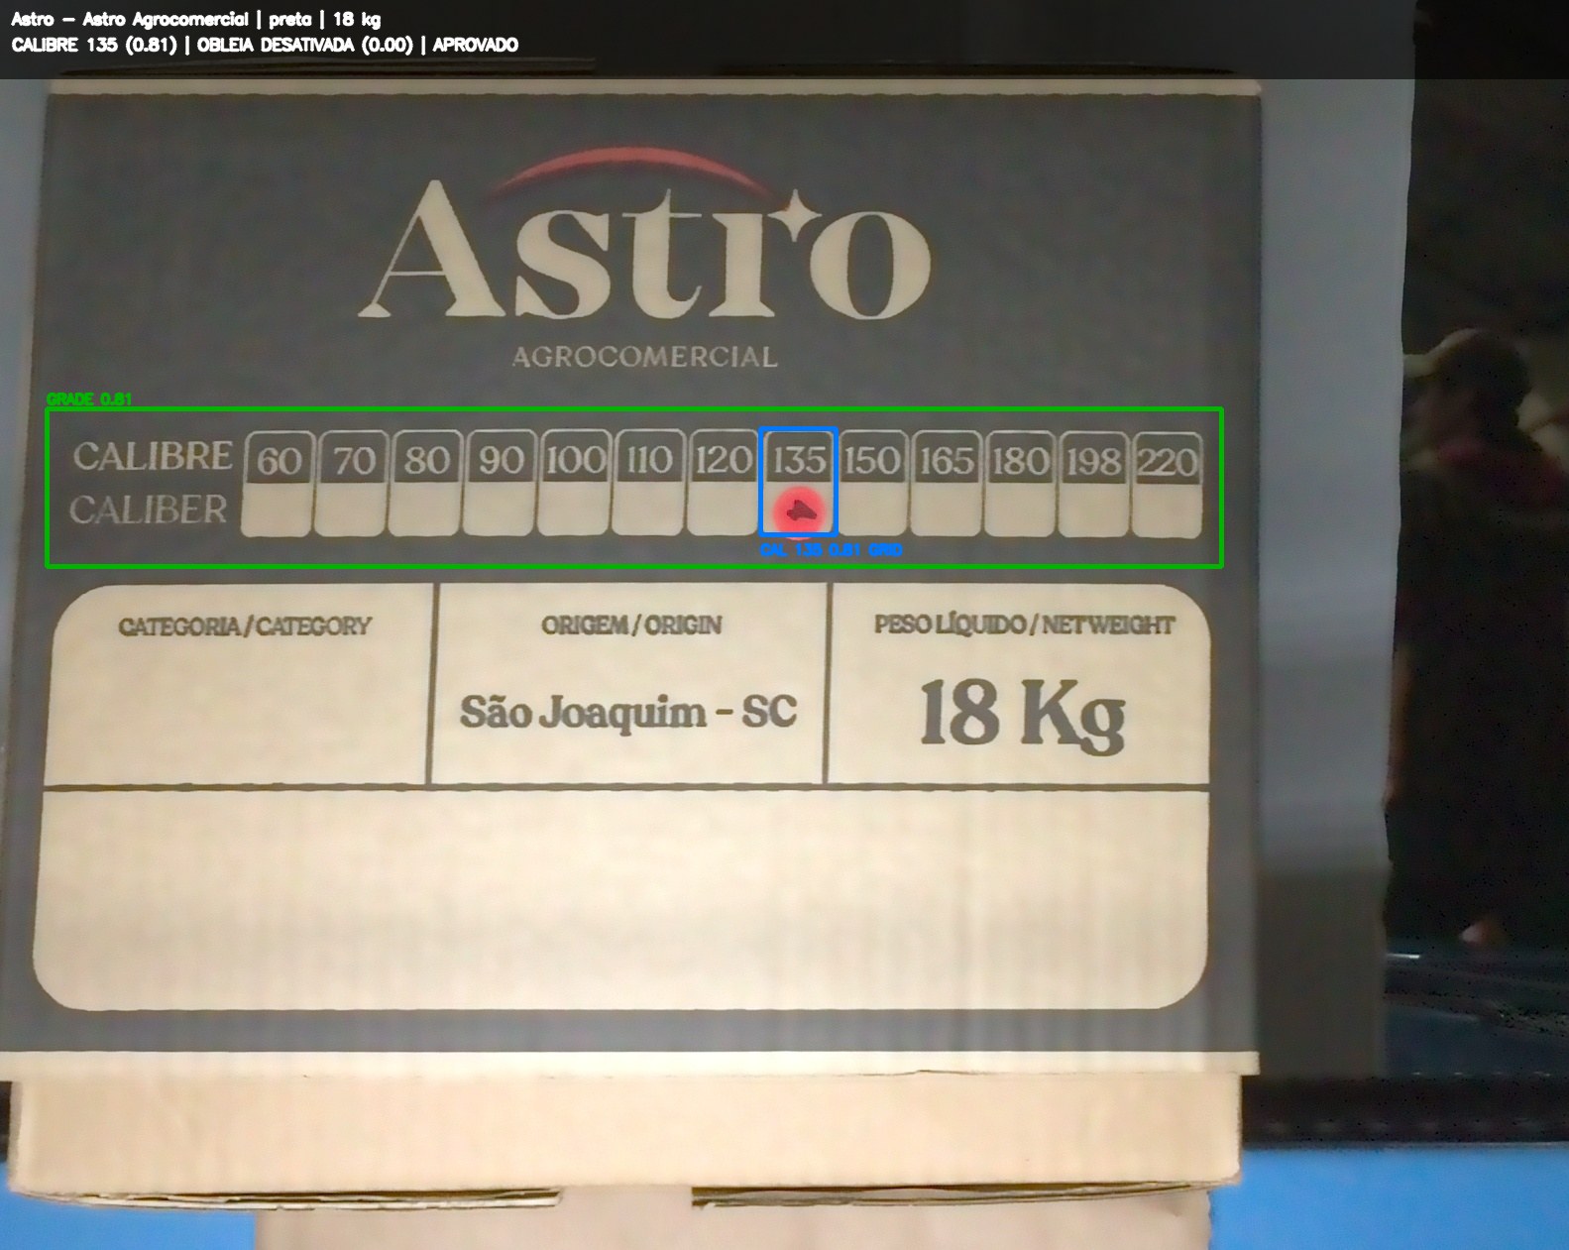Click the word CALIBER on the box
Image resolution: width=1569 pixels, height=1250 pixels.
click(x=149, y=510)
